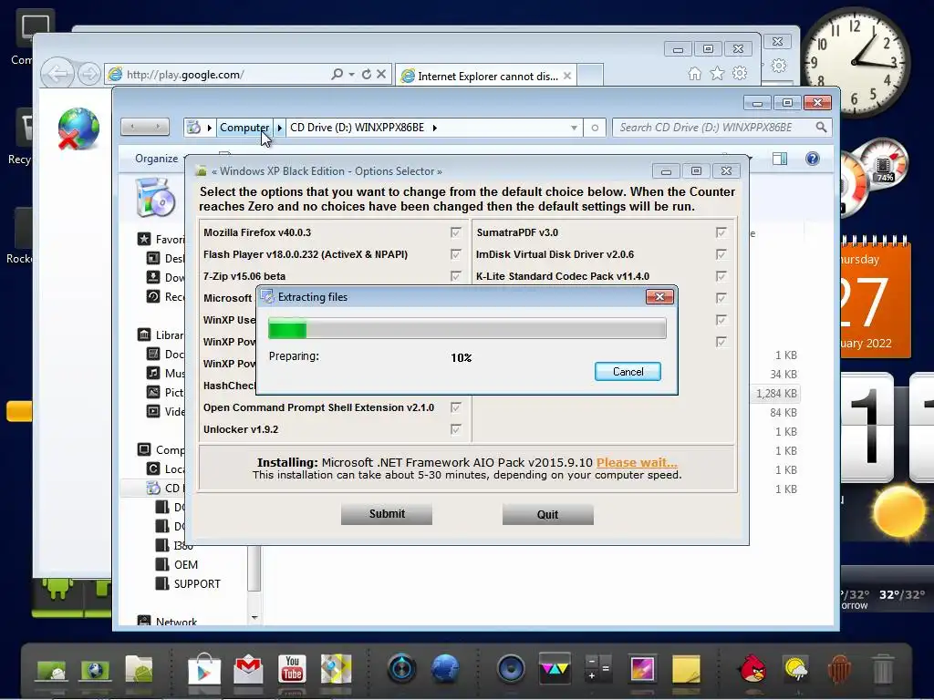Image resolution: width=934 pixels, height=700 pixels.
Task: Open the yellow sticky note dock icon
Action: tap(686, 669)
